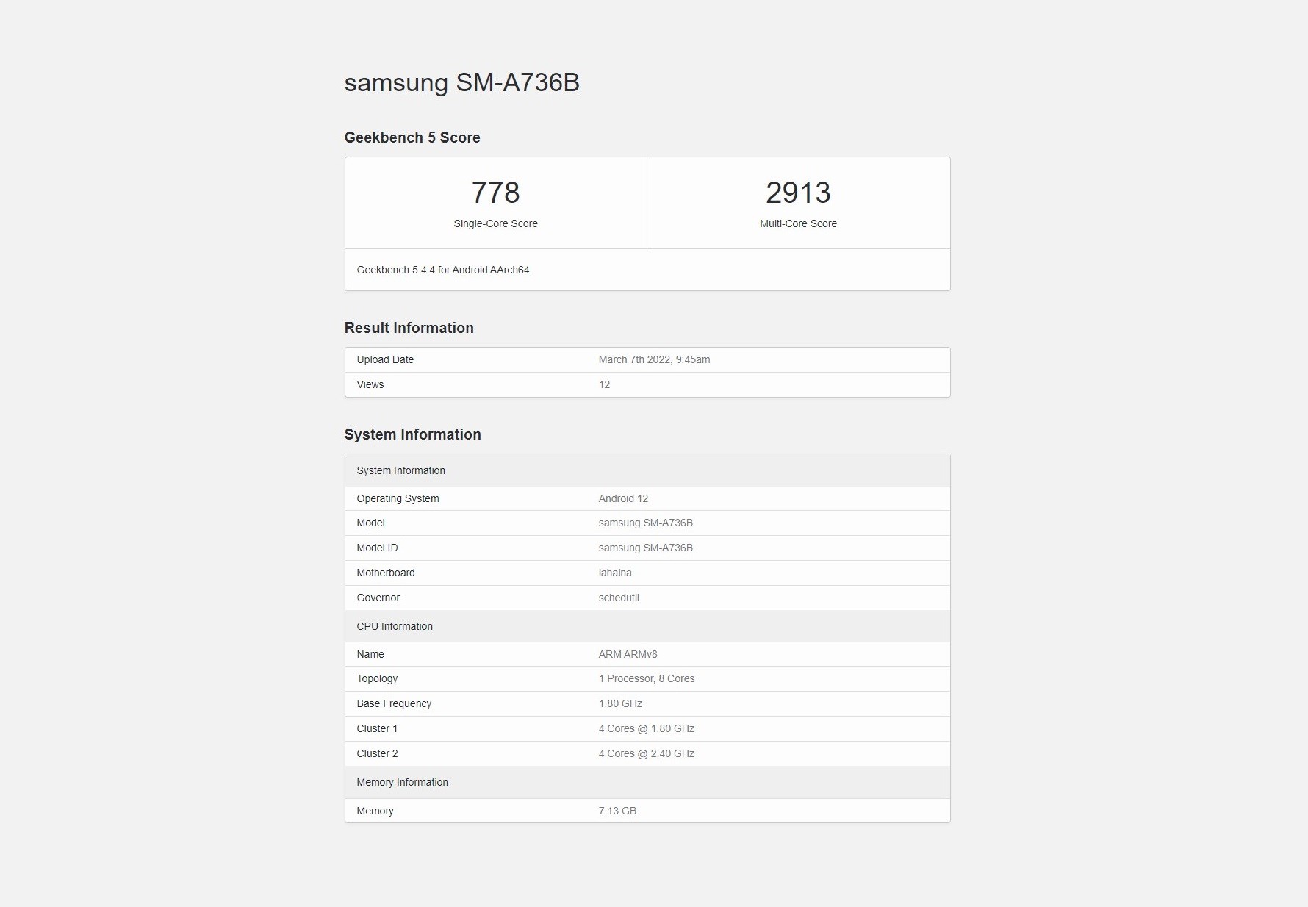Select 4 Cores @ 2.40 GHz value
Viewport: 1308px width, 907px height.
point(647,753)
